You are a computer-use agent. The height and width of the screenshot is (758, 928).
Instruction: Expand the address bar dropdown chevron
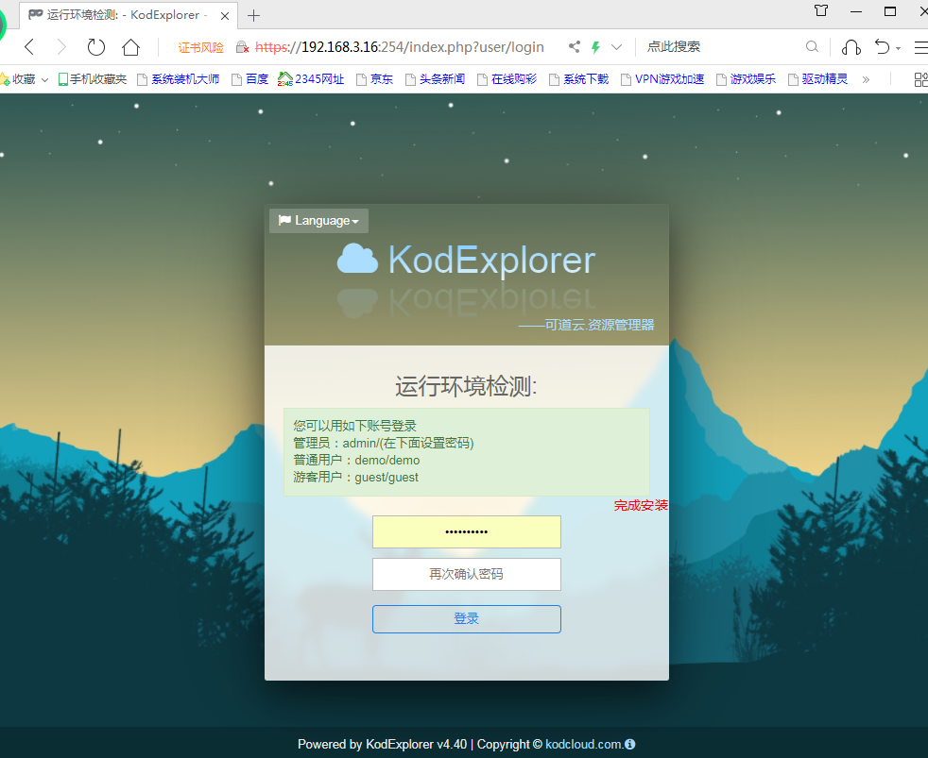[x=617, y=46]
